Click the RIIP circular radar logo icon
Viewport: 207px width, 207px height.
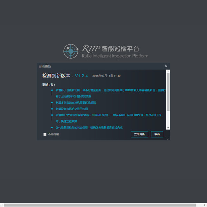pyautogui.click(x=71, y=51)
